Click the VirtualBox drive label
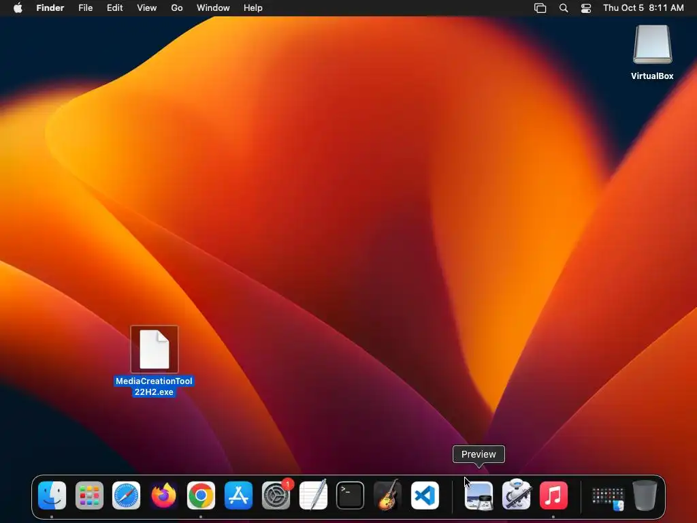697x523 pixels. [x=652, y=76]
